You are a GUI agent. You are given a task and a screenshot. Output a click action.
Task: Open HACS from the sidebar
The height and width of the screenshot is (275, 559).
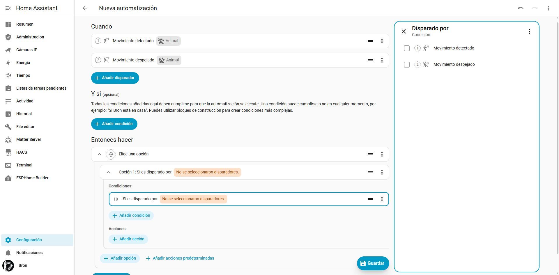pos(37,152)
